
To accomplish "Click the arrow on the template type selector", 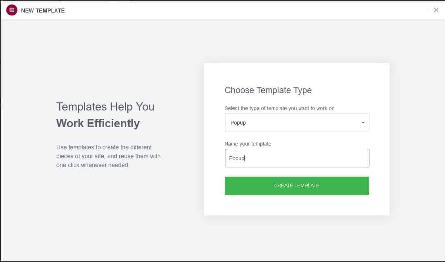I will (363, 123).
